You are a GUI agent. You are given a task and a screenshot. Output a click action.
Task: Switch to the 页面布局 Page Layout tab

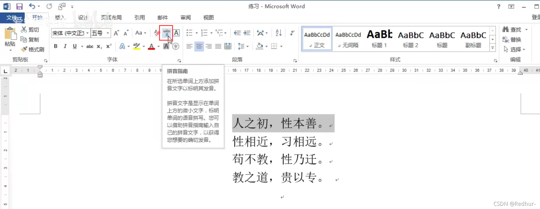111,18
